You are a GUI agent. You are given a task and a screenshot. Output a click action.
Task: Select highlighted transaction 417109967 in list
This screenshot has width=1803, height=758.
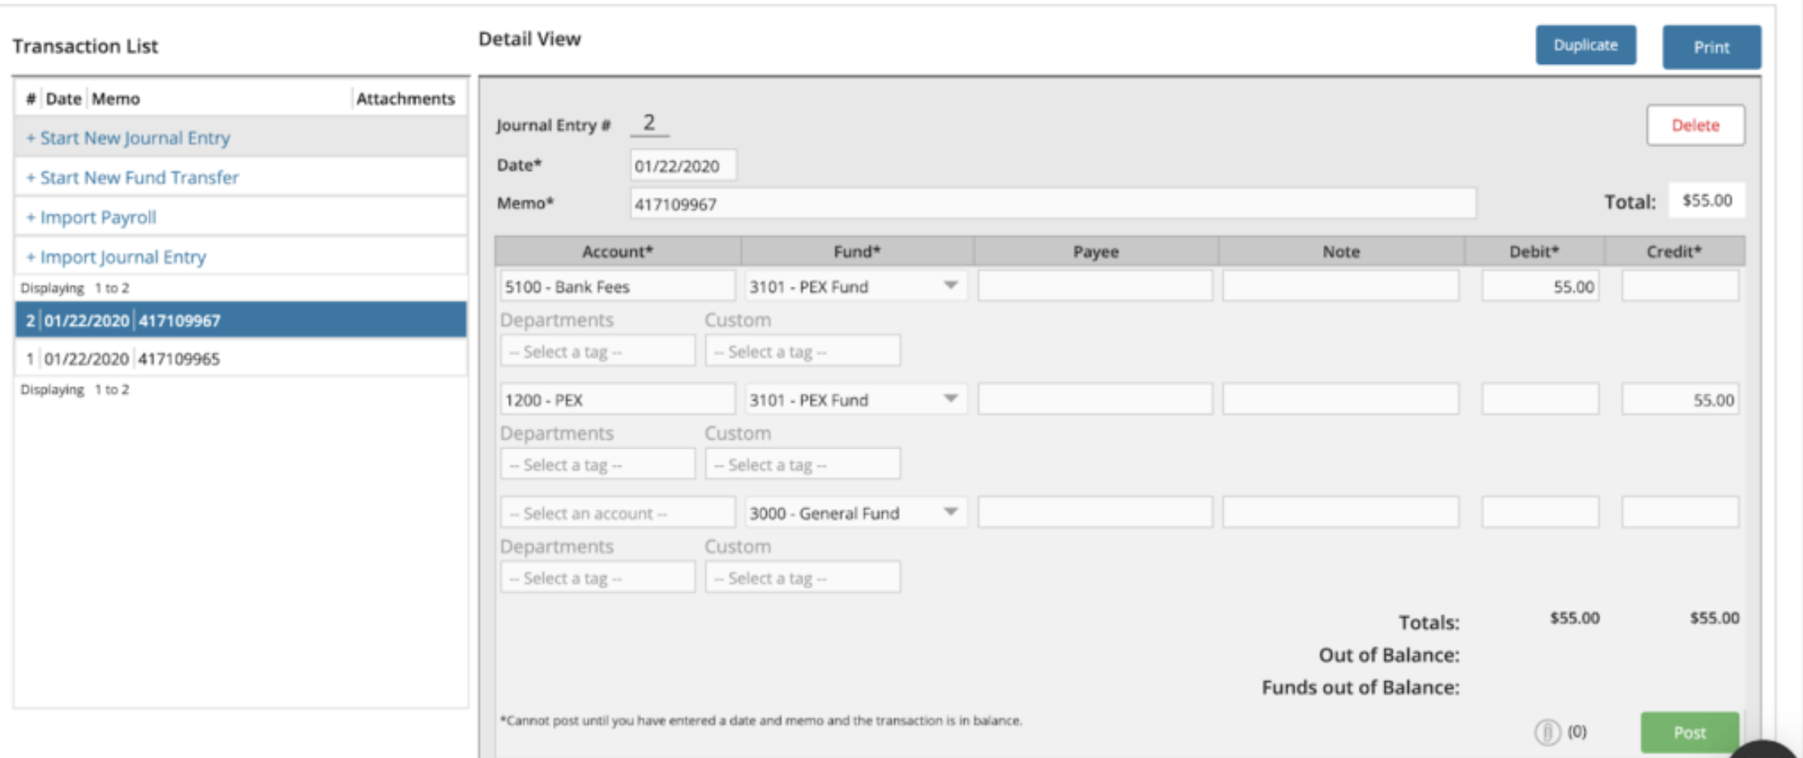[x=178, y=321]
